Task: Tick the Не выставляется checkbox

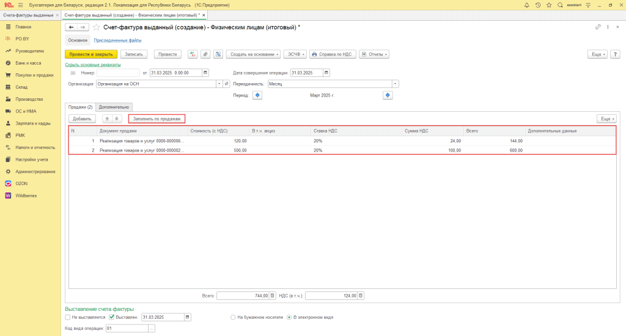Action: tap(68, 317)
